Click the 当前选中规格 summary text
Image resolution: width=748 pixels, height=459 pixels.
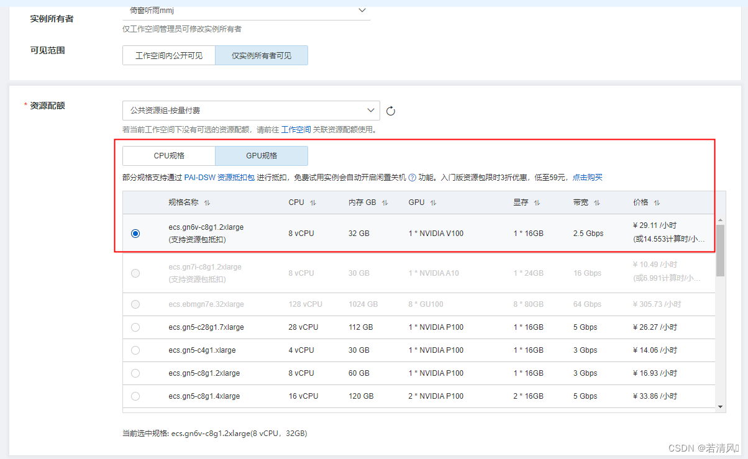coord(215,433)
